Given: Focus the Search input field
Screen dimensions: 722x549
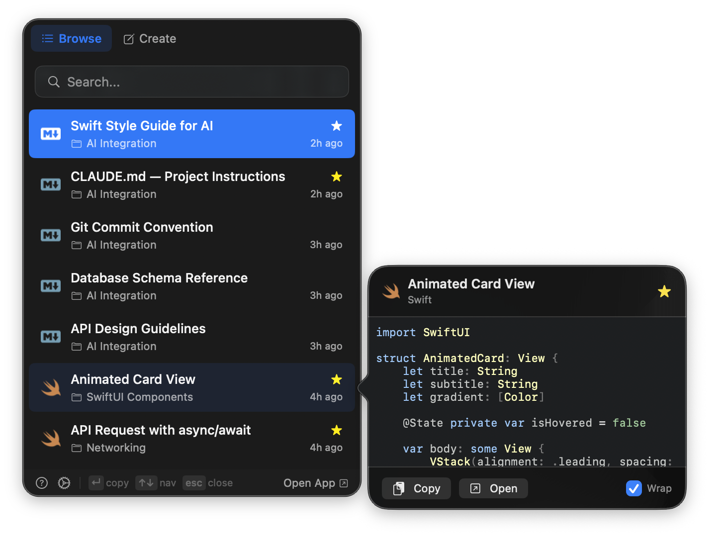Looking at the screenshot, I should coord(199,82).
